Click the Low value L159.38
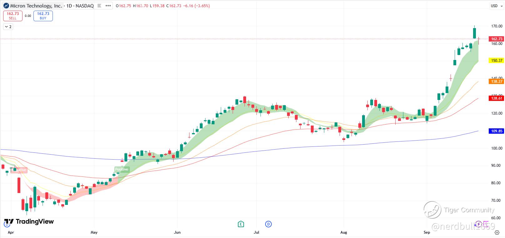505x238 pixels. click(157, 6)
